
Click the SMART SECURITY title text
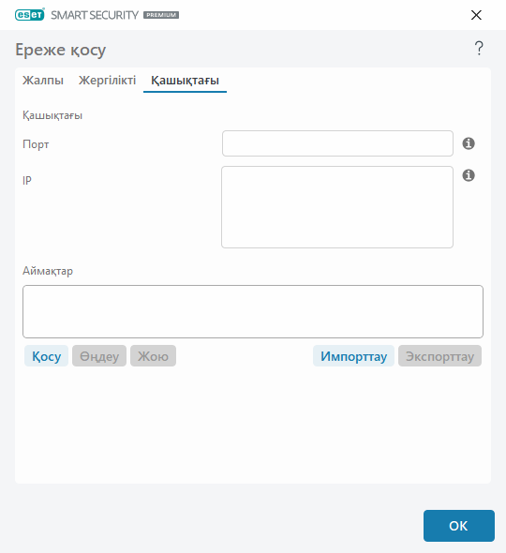click(x=95, y=15)
